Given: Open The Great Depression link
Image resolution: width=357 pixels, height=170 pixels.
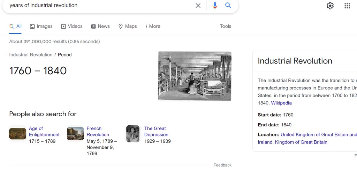Looking at the screenshot, I should coord(156,132).
